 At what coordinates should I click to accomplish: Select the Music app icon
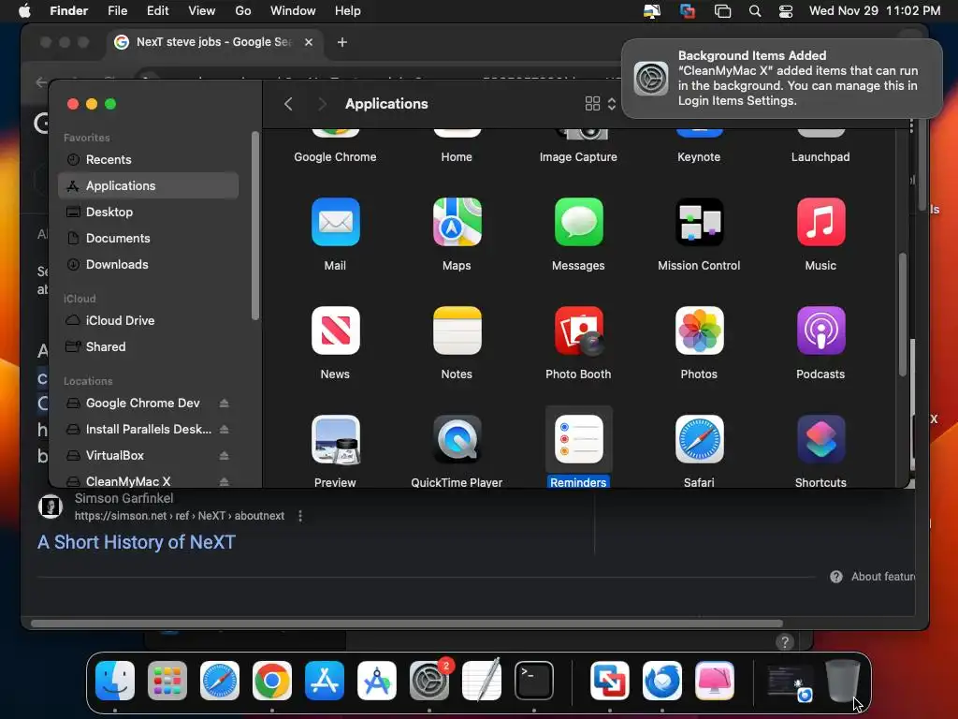[x=821, y=222]
